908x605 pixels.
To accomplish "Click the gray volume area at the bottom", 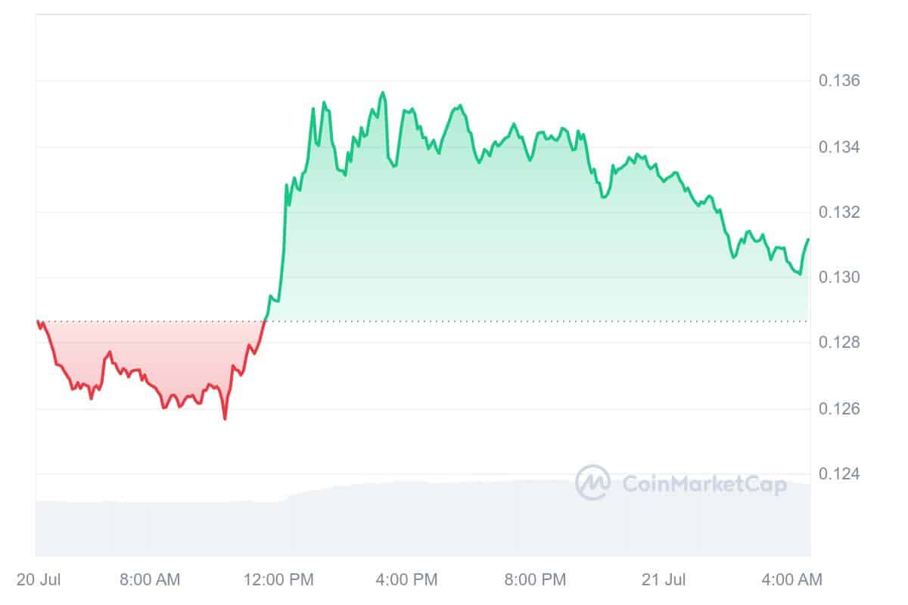I will (424, 522).
